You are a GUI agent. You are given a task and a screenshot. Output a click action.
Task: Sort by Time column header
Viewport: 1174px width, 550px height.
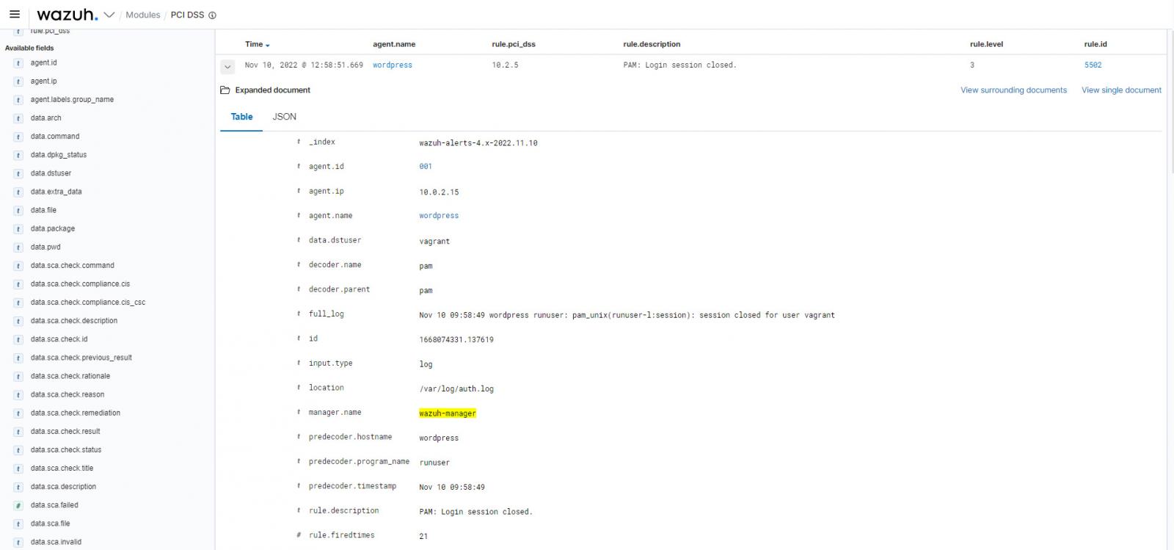[x=258, y=44]
